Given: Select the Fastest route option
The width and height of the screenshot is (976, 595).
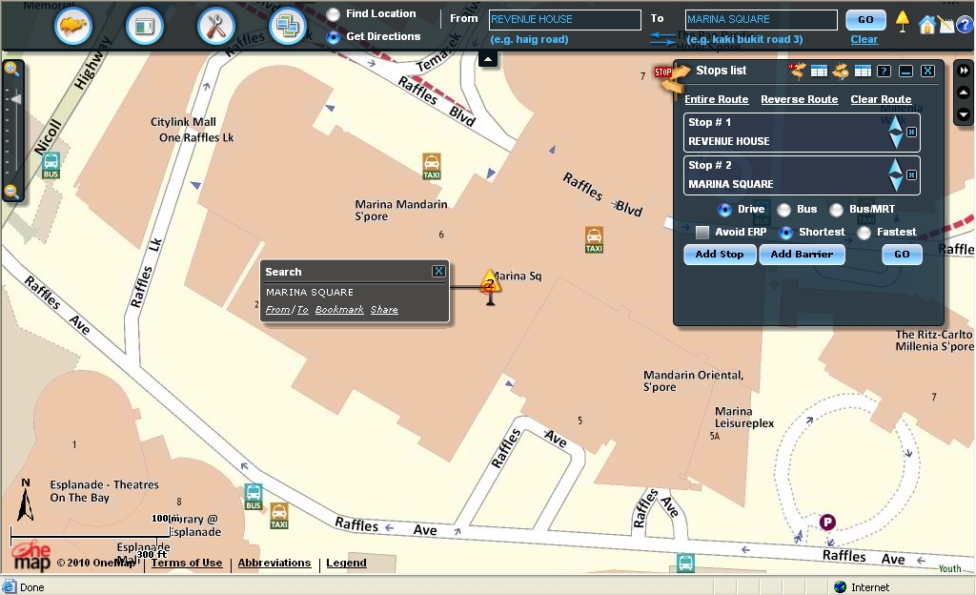Looking at the screenshot, I should [x=863, y=232].
